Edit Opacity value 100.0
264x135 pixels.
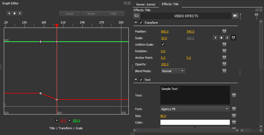tap(165, 64)
